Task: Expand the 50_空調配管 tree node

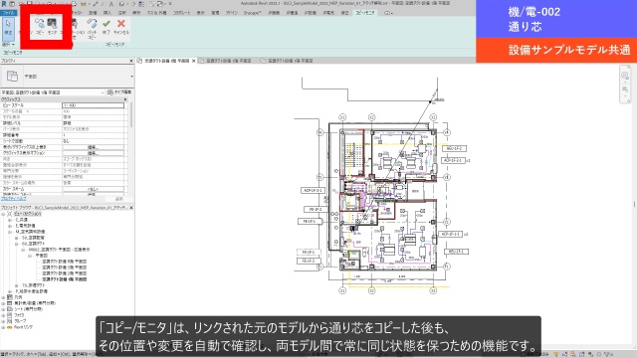Action: coord(16,238)
